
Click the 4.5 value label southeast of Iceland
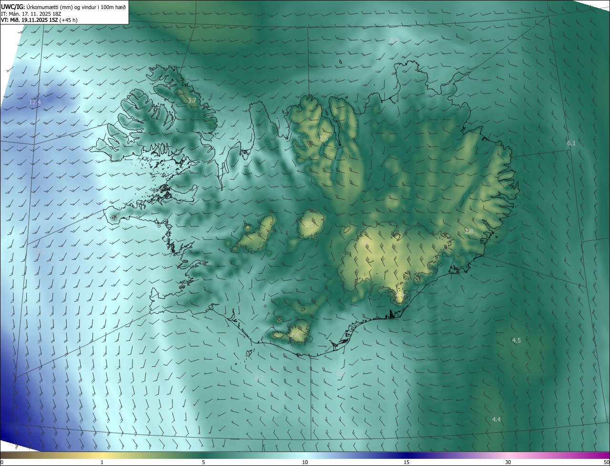[516, 340]
